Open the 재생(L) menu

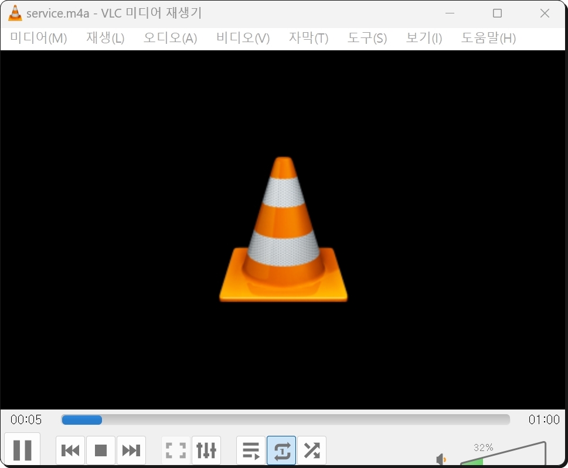106,38
